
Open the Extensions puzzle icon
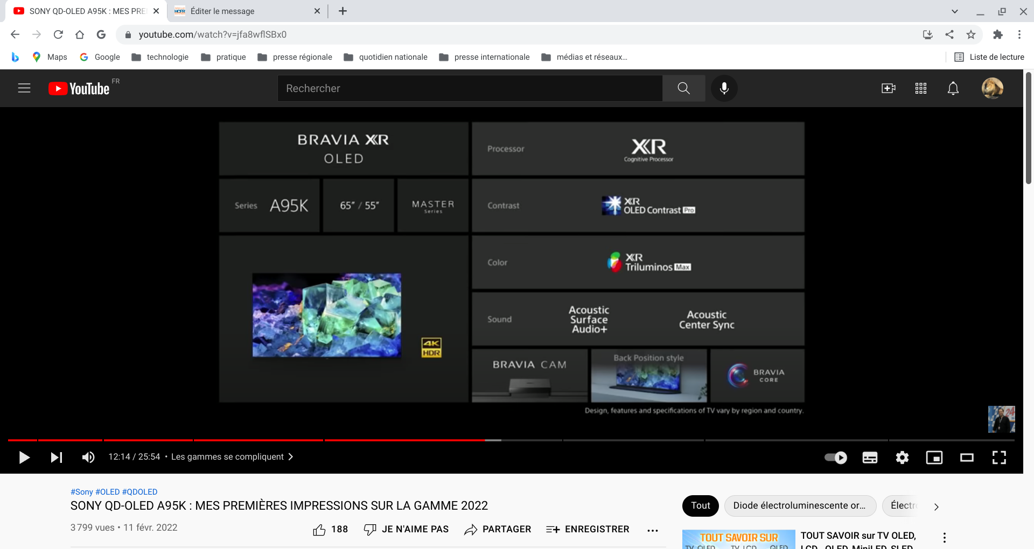point(998,34)
